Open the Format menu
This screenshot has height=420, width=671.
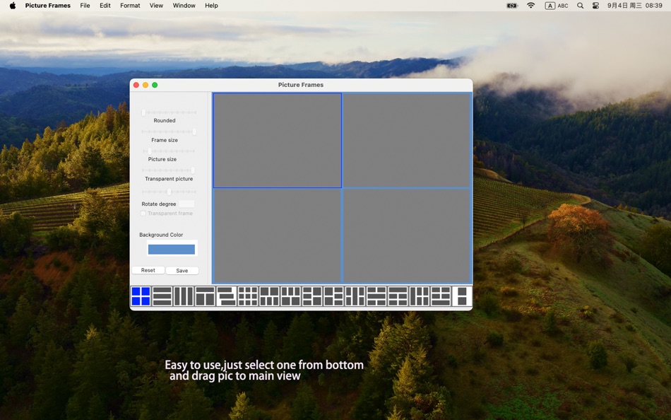click(130, 6)
